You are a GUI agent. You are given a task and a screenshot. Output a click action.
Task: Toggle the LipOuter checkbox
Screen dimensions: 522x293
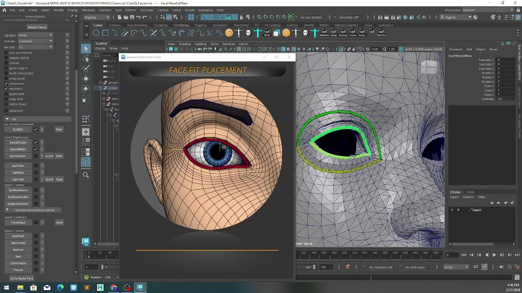[x=36, y=166]
